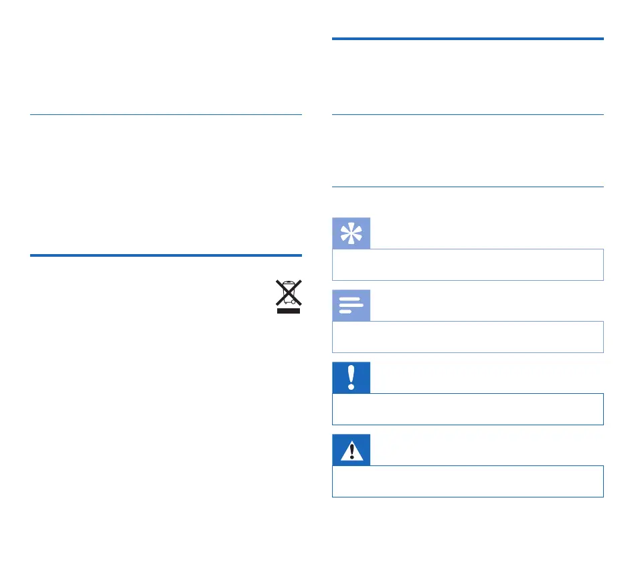Click the note icon with three lines
Viewport: 634px width, 561px height.
coord(351,306)
